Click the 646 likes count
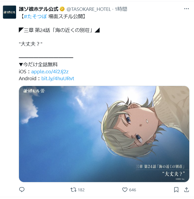This screenshot has width=194, height=199. tap(133, 190)
